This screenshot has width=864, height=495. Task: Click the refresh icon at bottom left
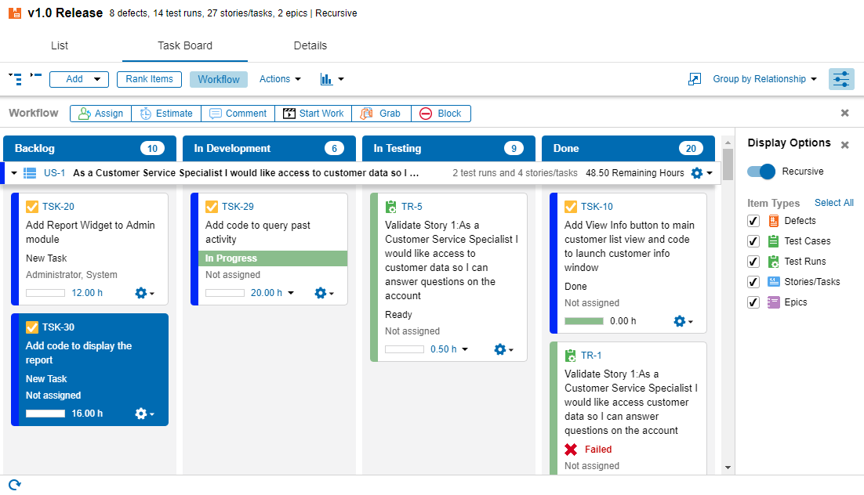point(14,484)
